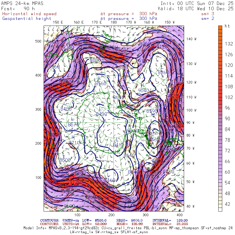
Task: Click the blue 'LOW= 8520.0' legend value
Action: tap(94, 220)
